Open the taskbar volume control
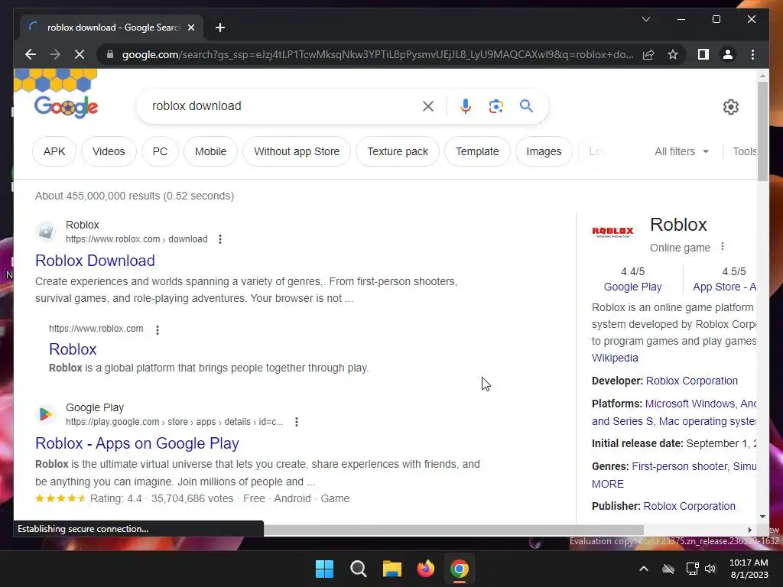 click(710, 569)
